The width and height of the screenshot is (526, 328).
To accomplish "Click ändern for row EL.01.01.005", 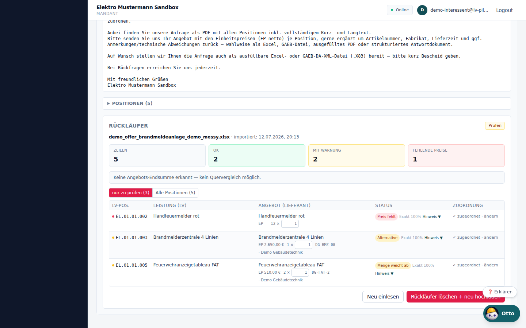I will (491, 265).
